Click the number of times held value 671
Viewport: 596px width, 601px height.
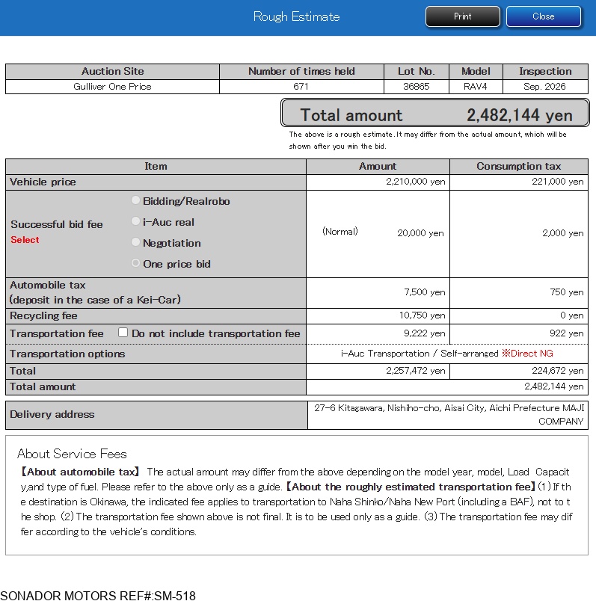[x=301, y=87]
